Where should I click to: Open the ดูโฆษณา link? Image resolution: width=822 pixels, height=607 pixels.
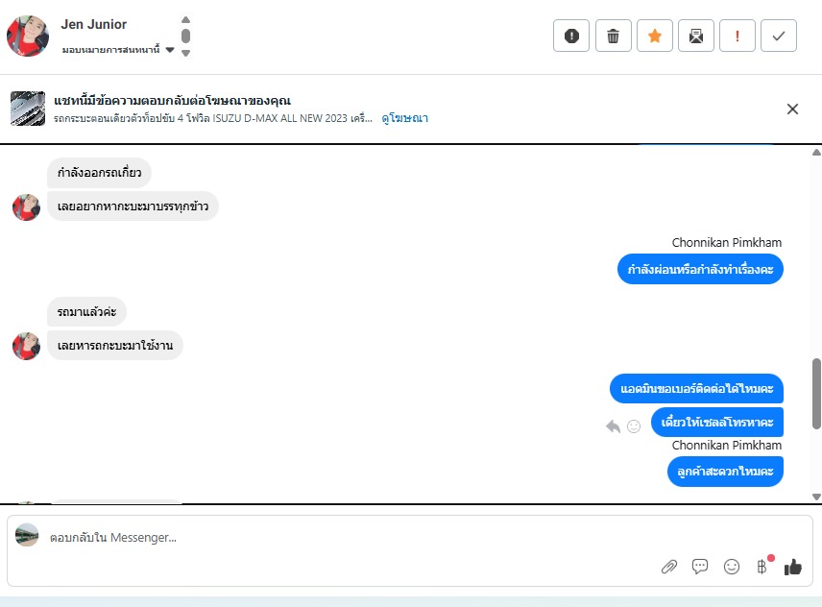click(x=404, y=118)
